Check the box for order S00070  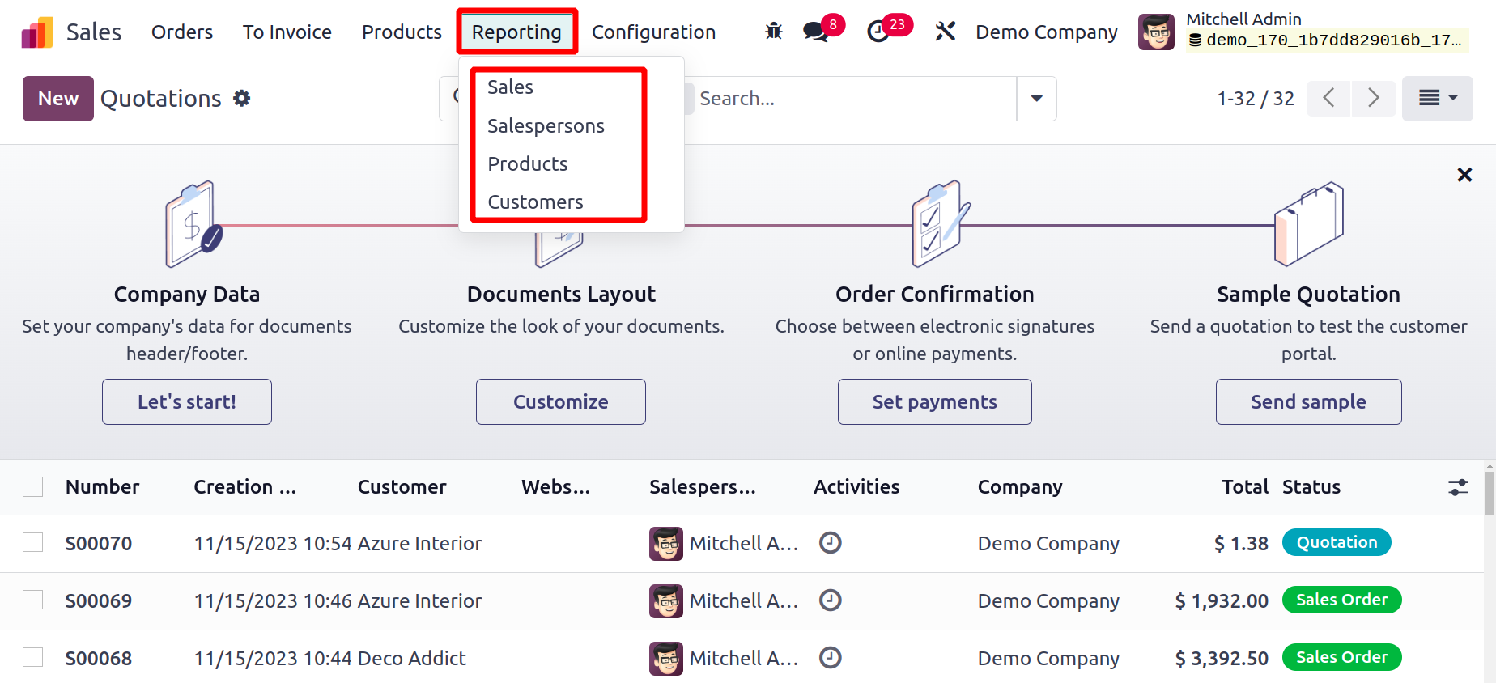pyautogui.click(x=33, y=542)
